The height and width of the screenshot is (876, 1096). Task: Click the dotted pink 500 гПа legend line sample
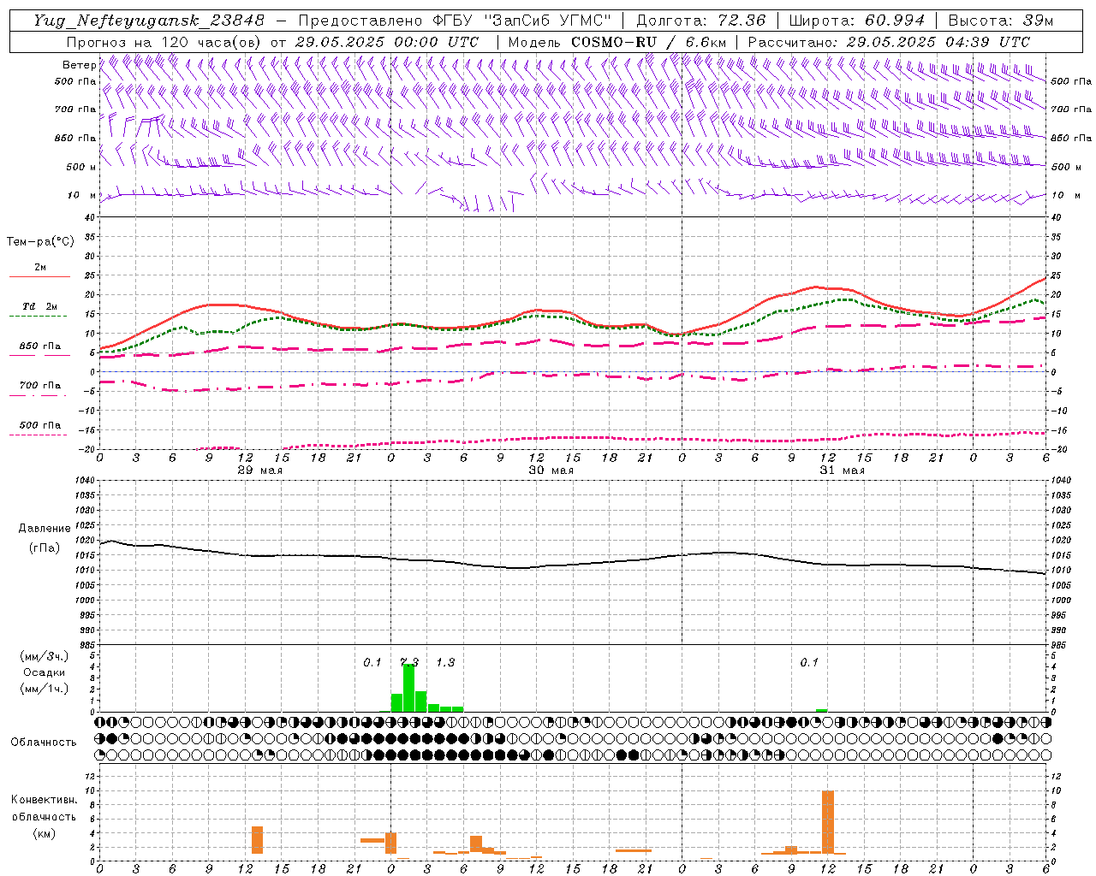click(39, 435)
